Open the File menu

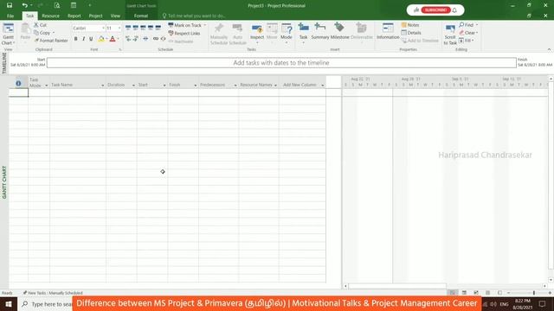(x=10, y=16)
